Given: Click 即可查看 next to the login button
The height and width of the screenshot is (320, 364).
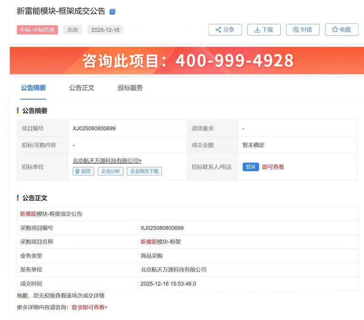Looking at the screenshot, I should pos(273,167).
